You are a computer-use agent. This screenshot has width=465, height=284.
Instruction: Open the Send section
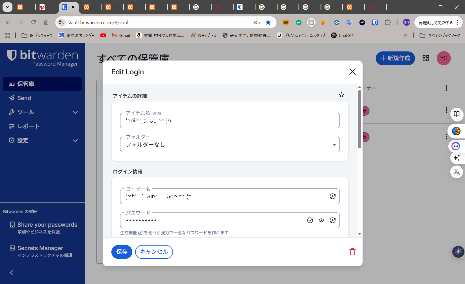click(24, 98)
